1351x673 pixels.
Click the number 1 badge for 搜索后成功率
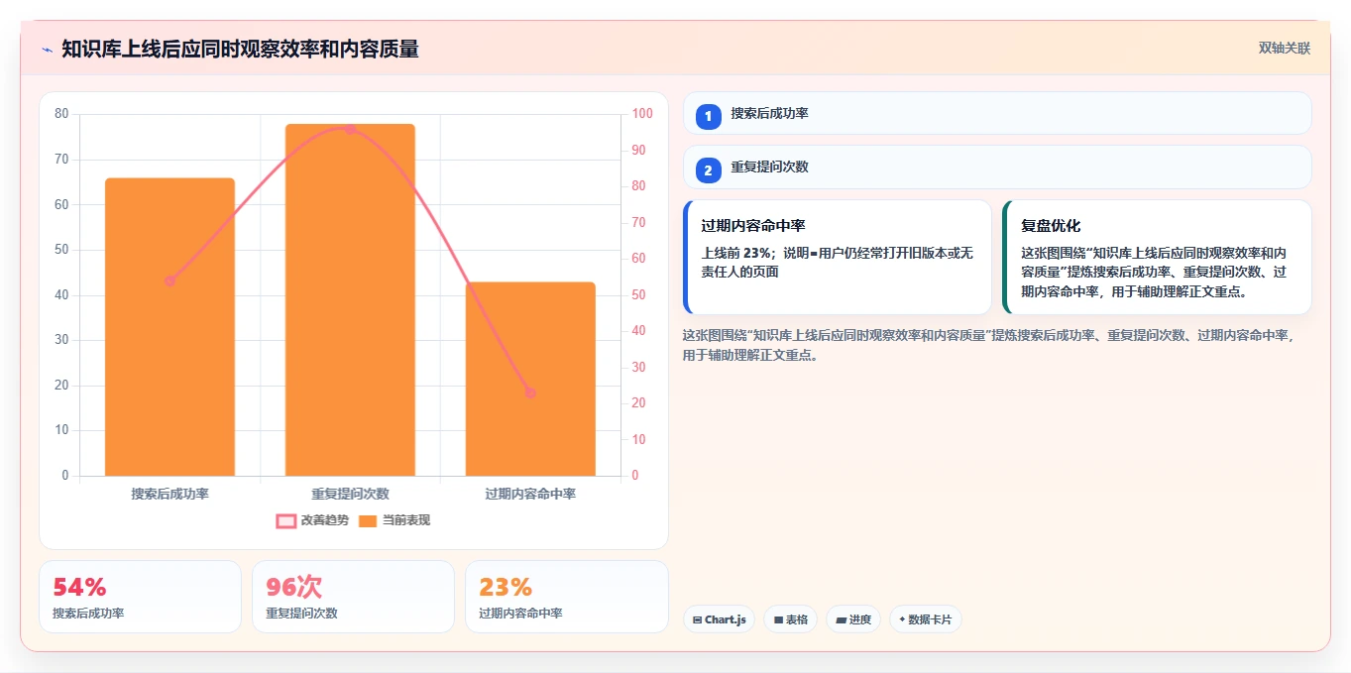[x=708, y=117]
